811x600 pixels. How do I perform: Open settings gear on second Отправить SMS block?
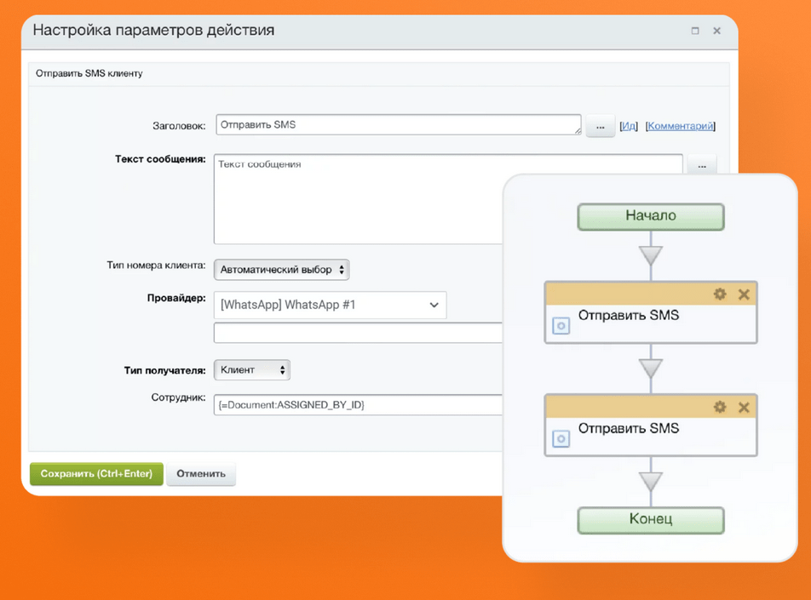[720, 407]
